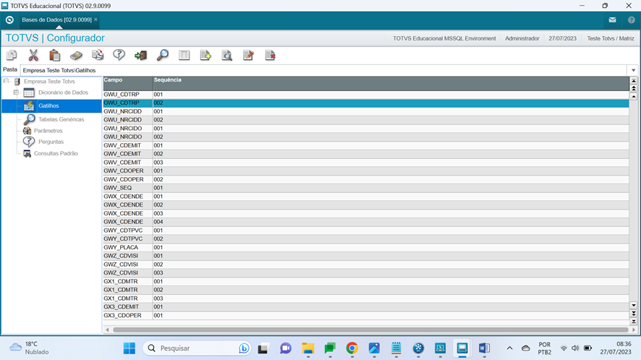
Task: Open Task View on taskbar
Action: [263, 348]
